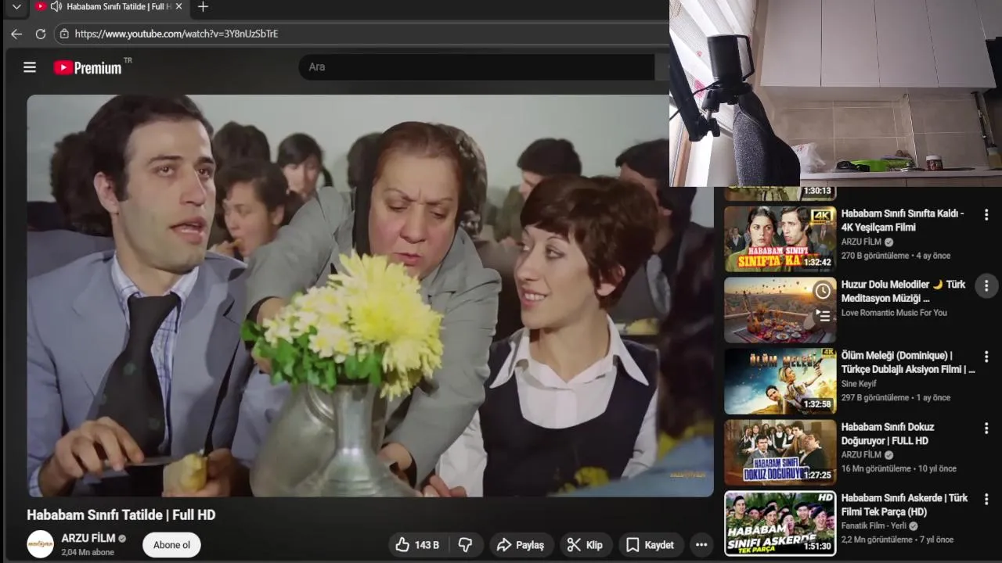
Task: Open ARZU FİLM channel name link
Action: (88, 538)
